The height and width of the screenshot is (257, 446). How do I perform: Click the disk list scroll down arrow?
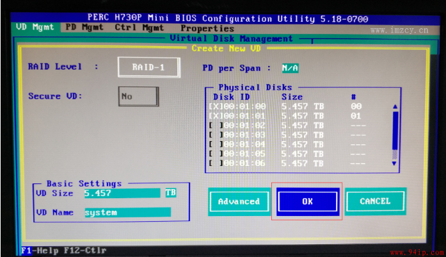394,163
